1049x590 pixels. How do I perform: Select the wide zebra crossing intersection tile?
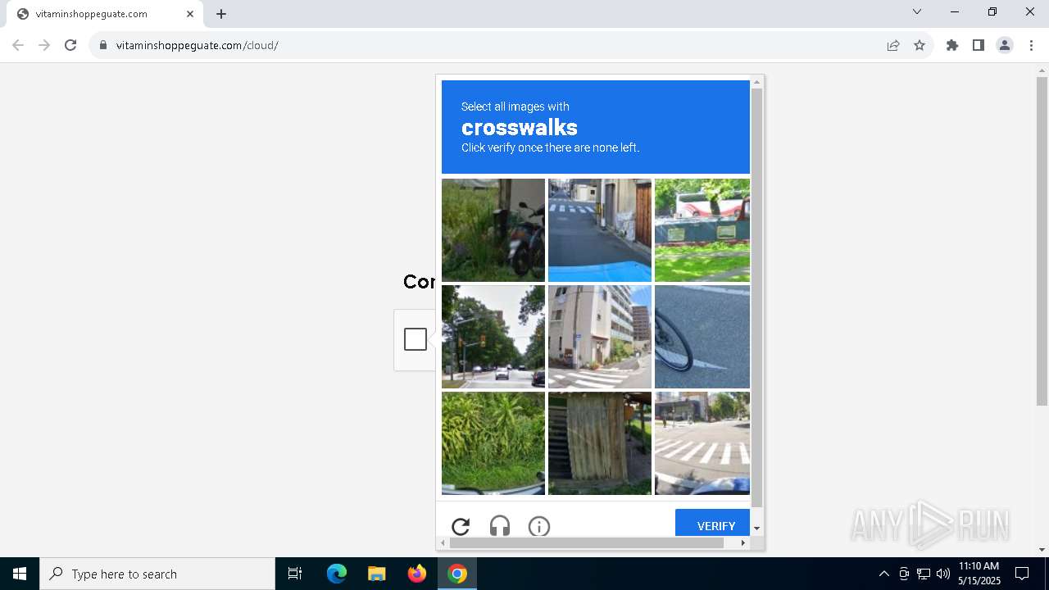(x=702, y=443)
